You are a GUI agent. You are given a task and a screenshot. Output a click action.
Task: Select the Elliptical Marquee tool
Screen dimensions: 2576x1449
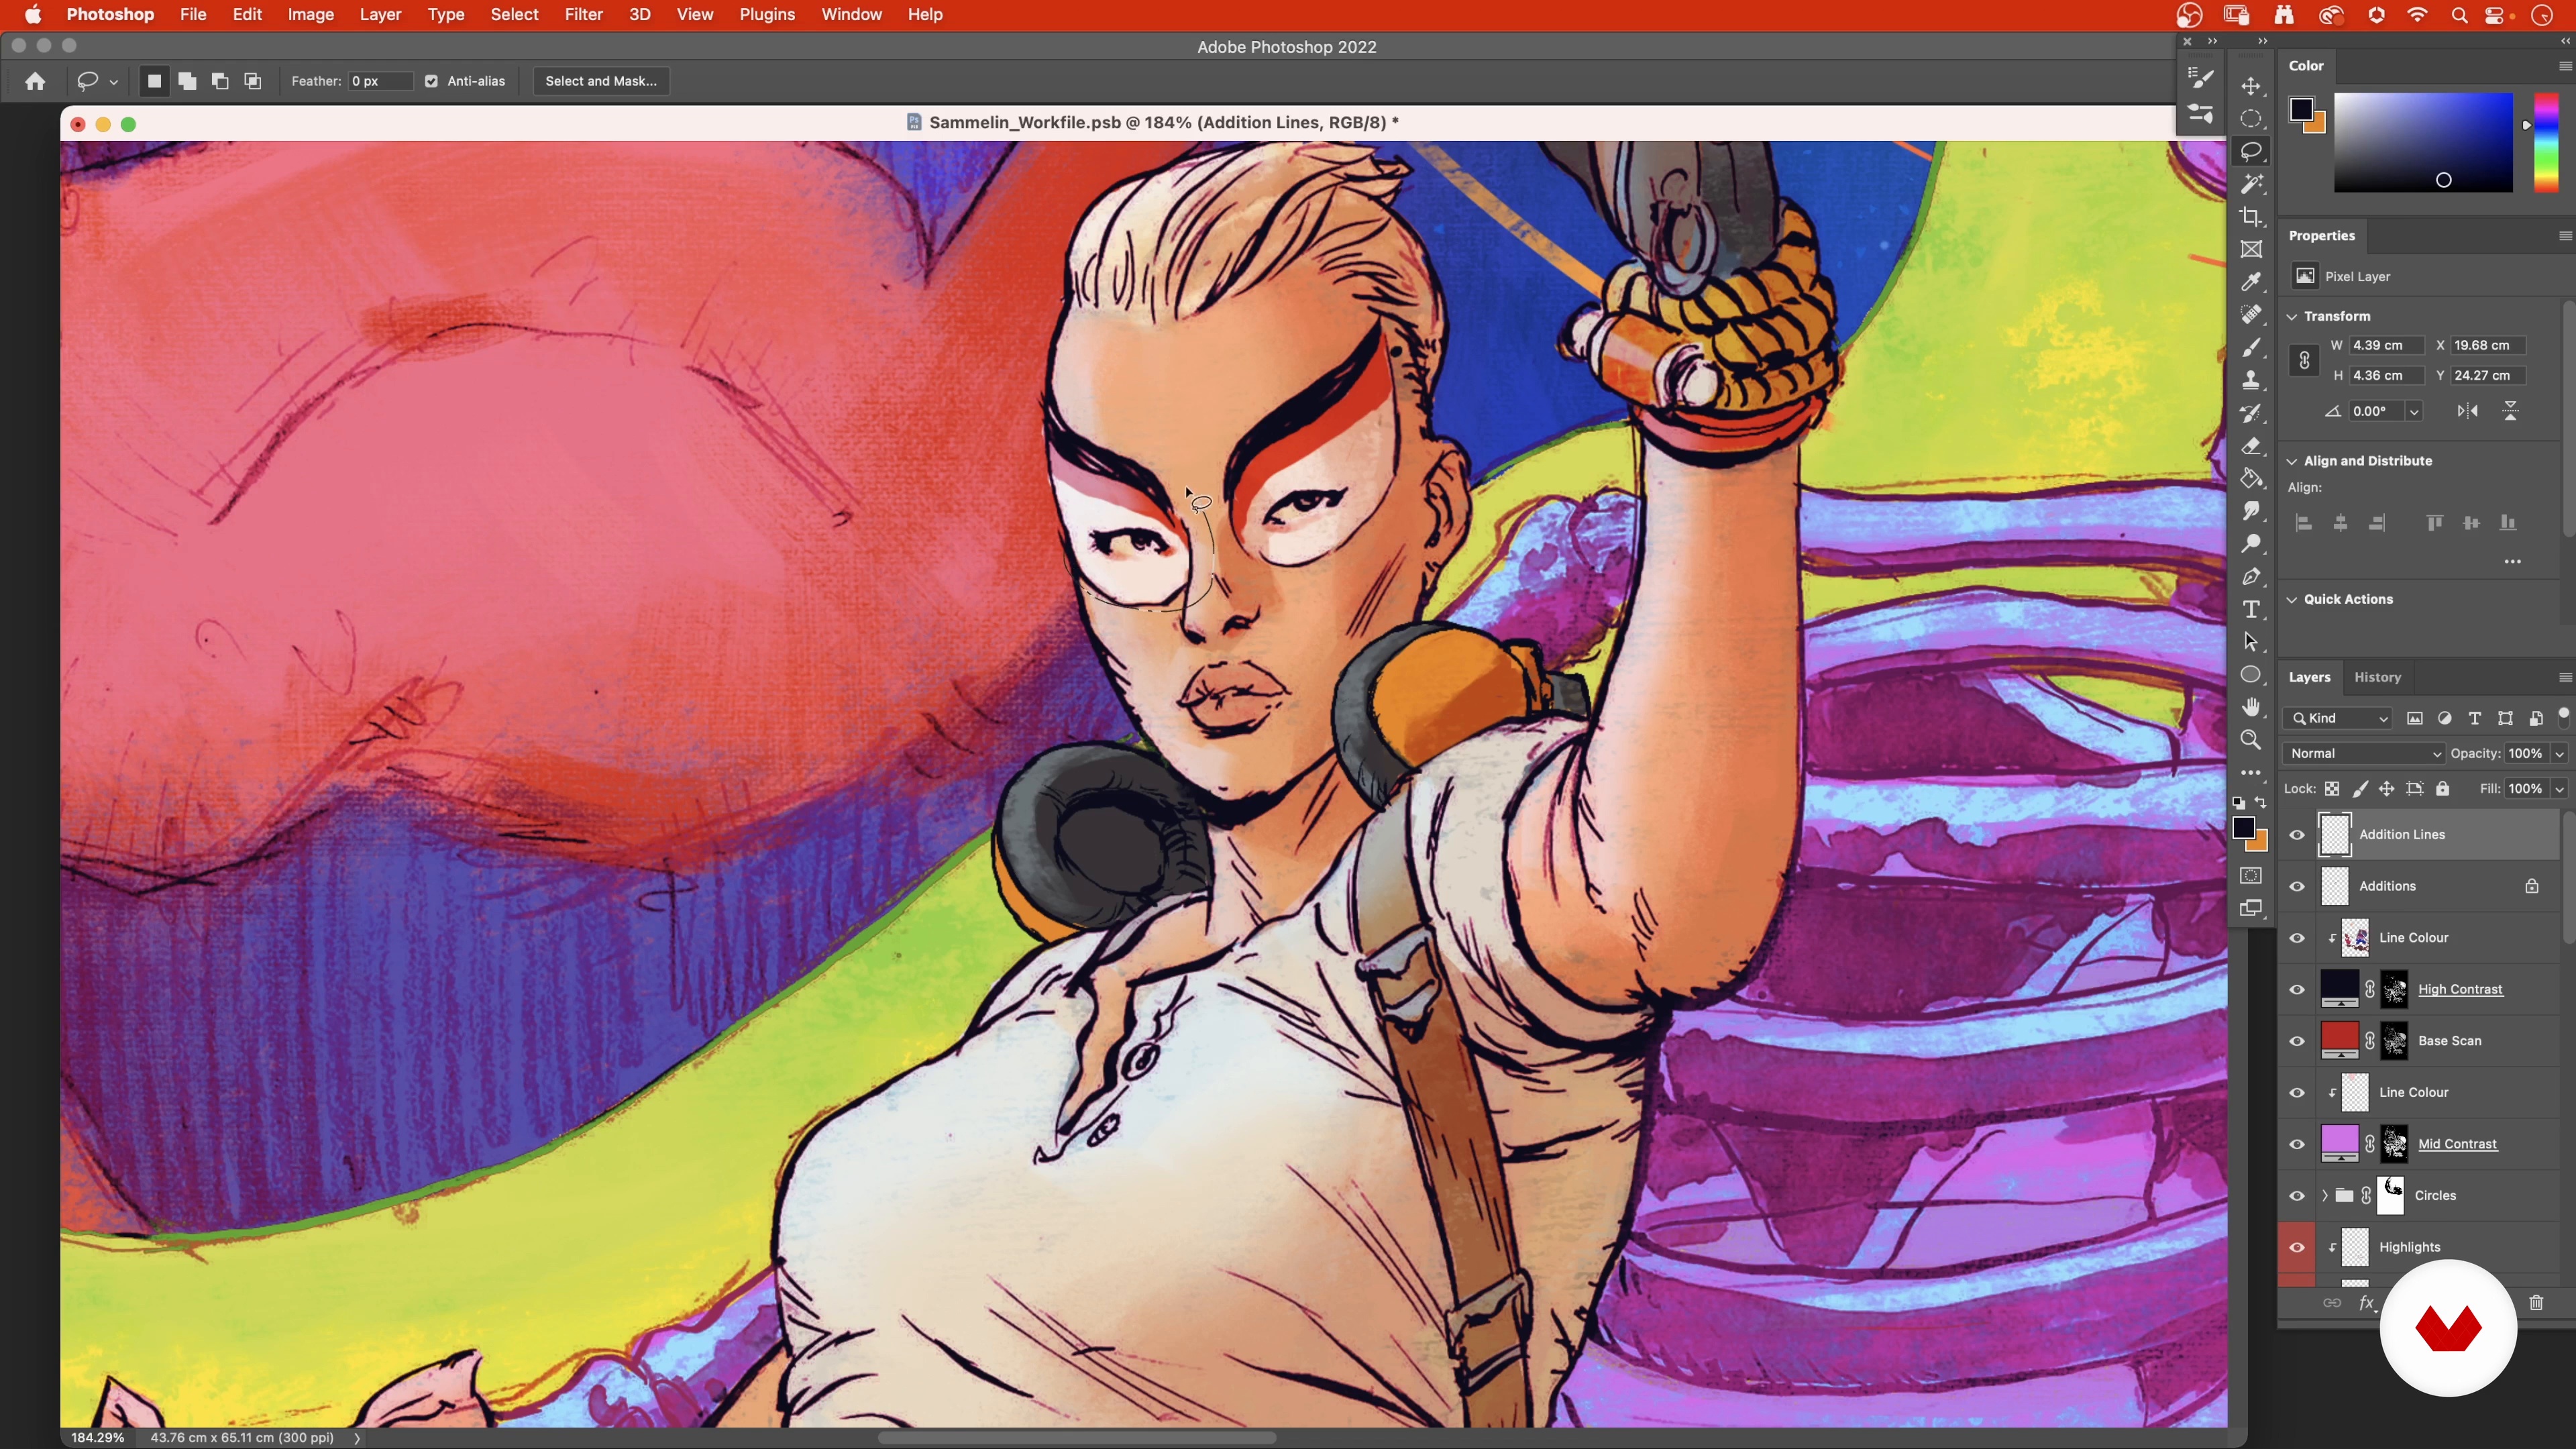(x=2251, y=119)
